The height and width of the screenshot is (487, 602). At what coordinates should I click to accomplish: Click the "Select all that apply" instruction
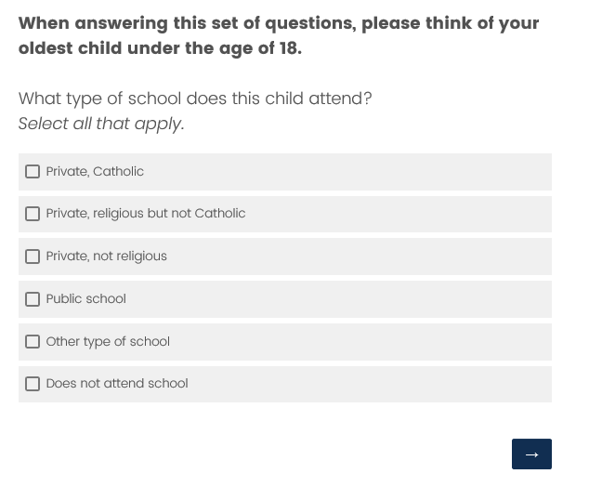pos(101,124)
